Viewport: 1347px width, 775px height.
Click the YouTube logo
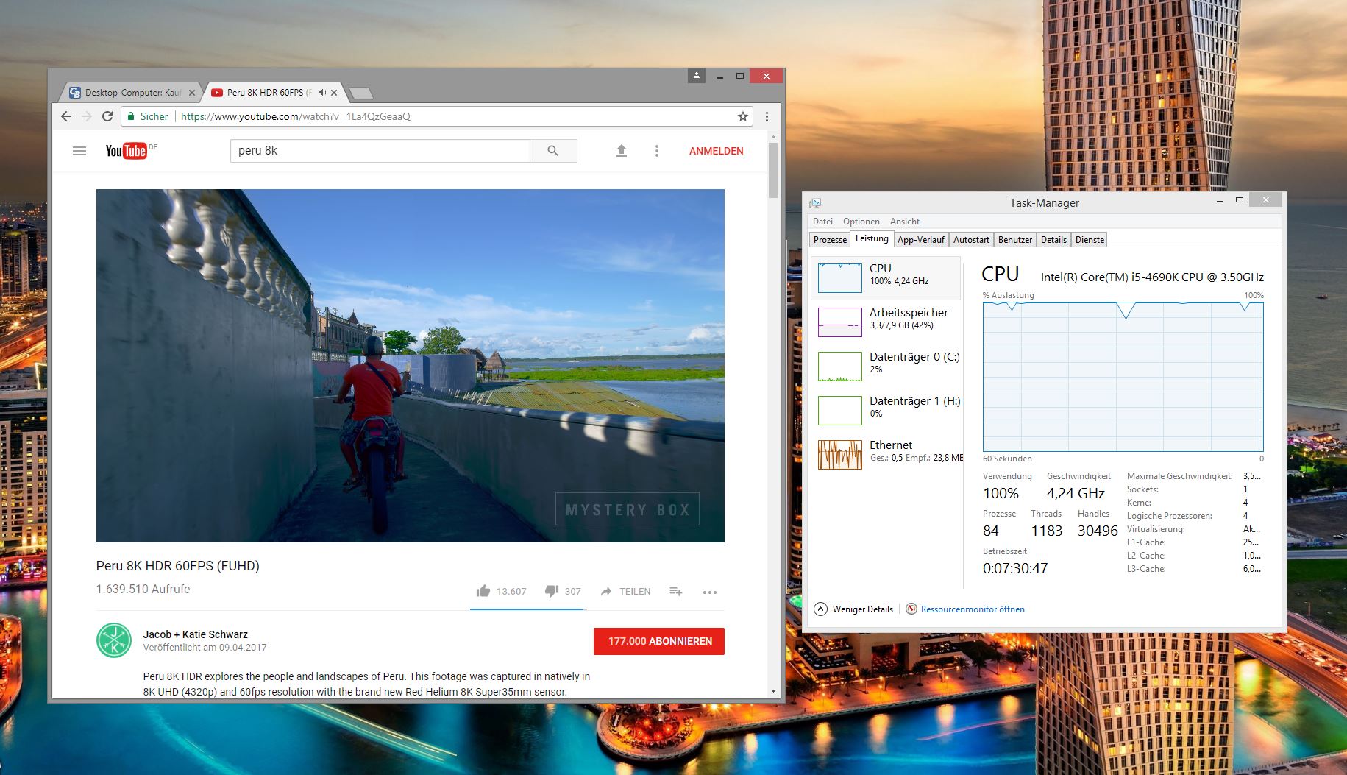126,151
